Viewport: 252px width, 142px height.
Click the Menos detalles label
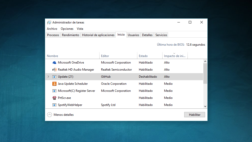click(64, 115)
